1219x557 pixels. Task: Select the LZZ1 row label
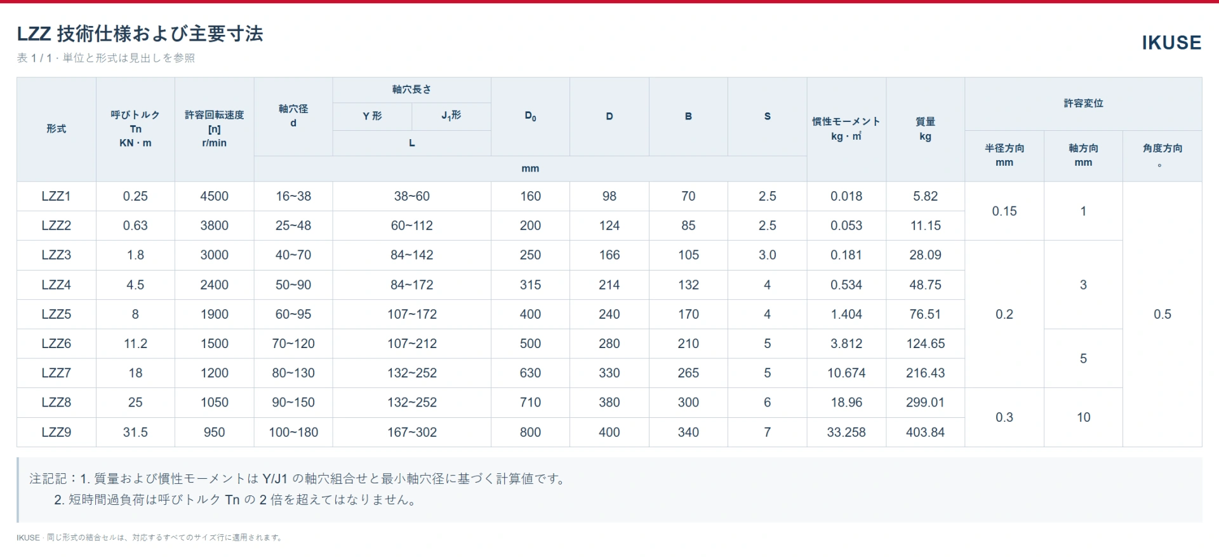(x=57, y=196)
